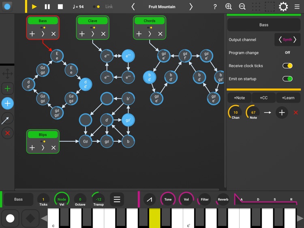The height and width of the screenshot is (228, 304).
Task: Open the help question mark
Action: pyautogui.click(x=215, y=7)
